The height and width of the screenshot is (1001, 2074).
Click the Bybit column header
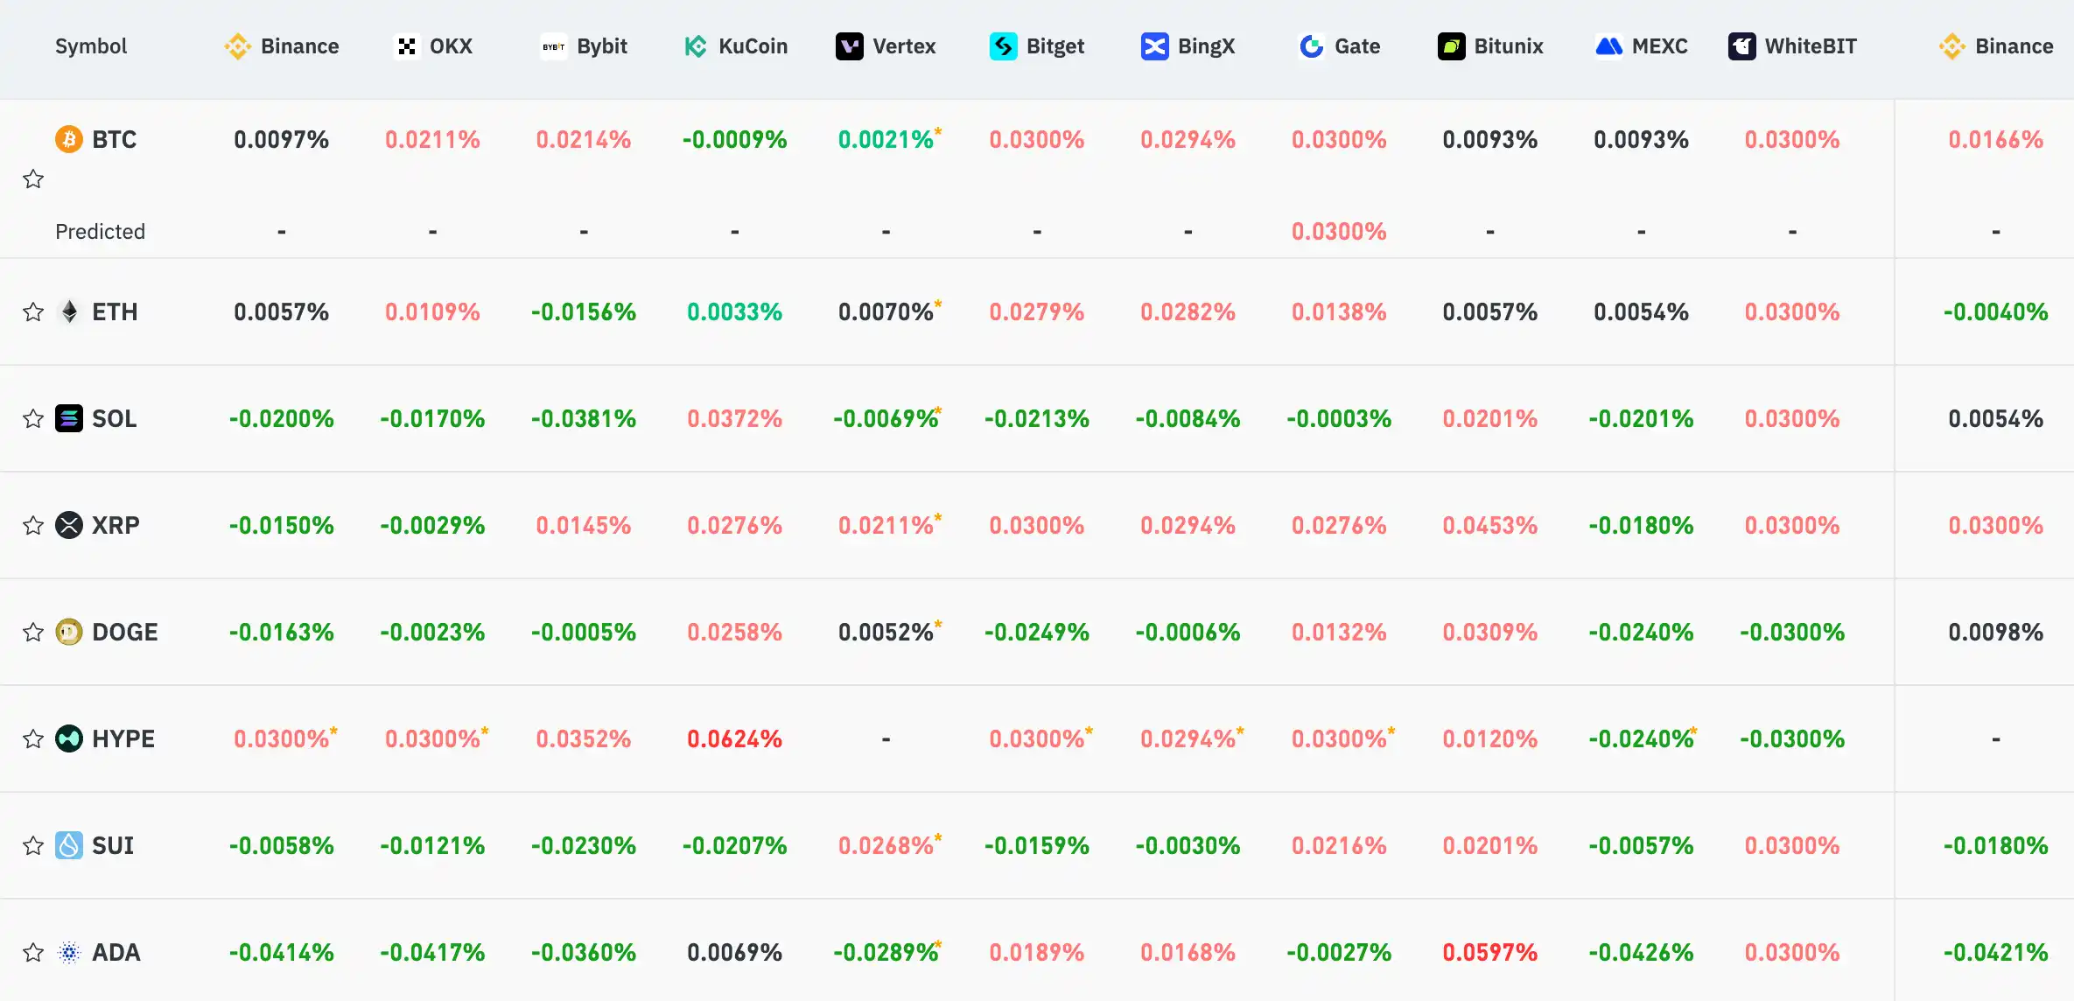[x=585, y=46]
